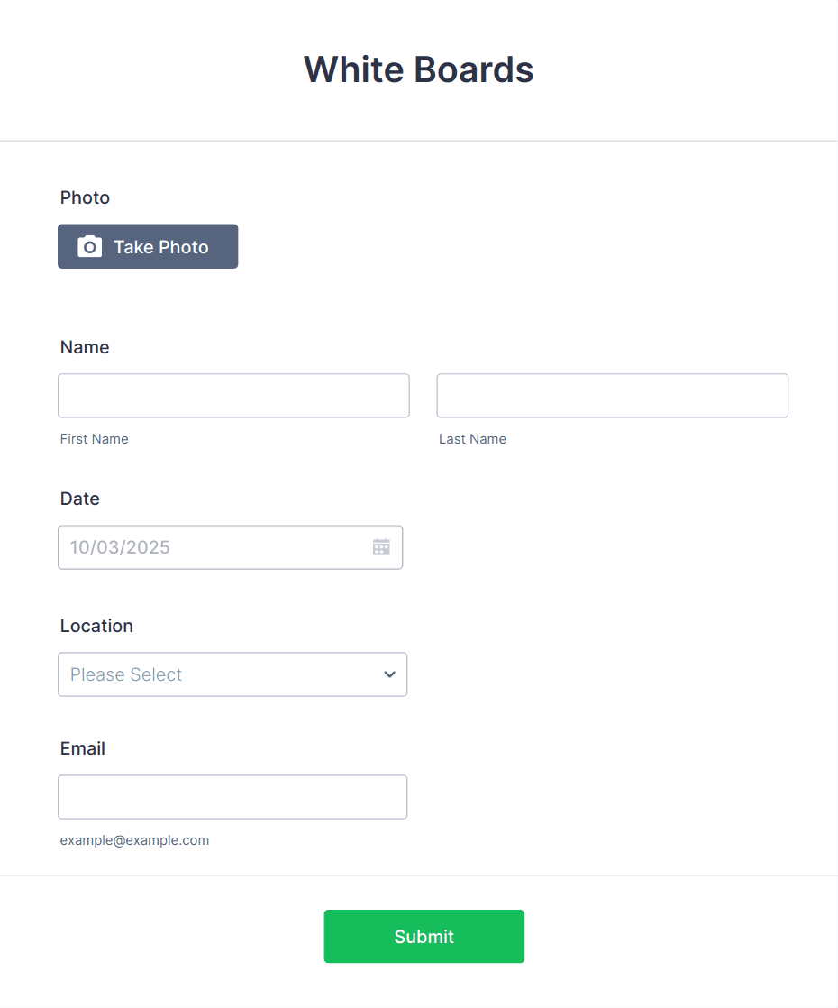The width and height of the screenshot is (838, 1008).
Task: Click the Last Name input field
Action: click(612, 395)
